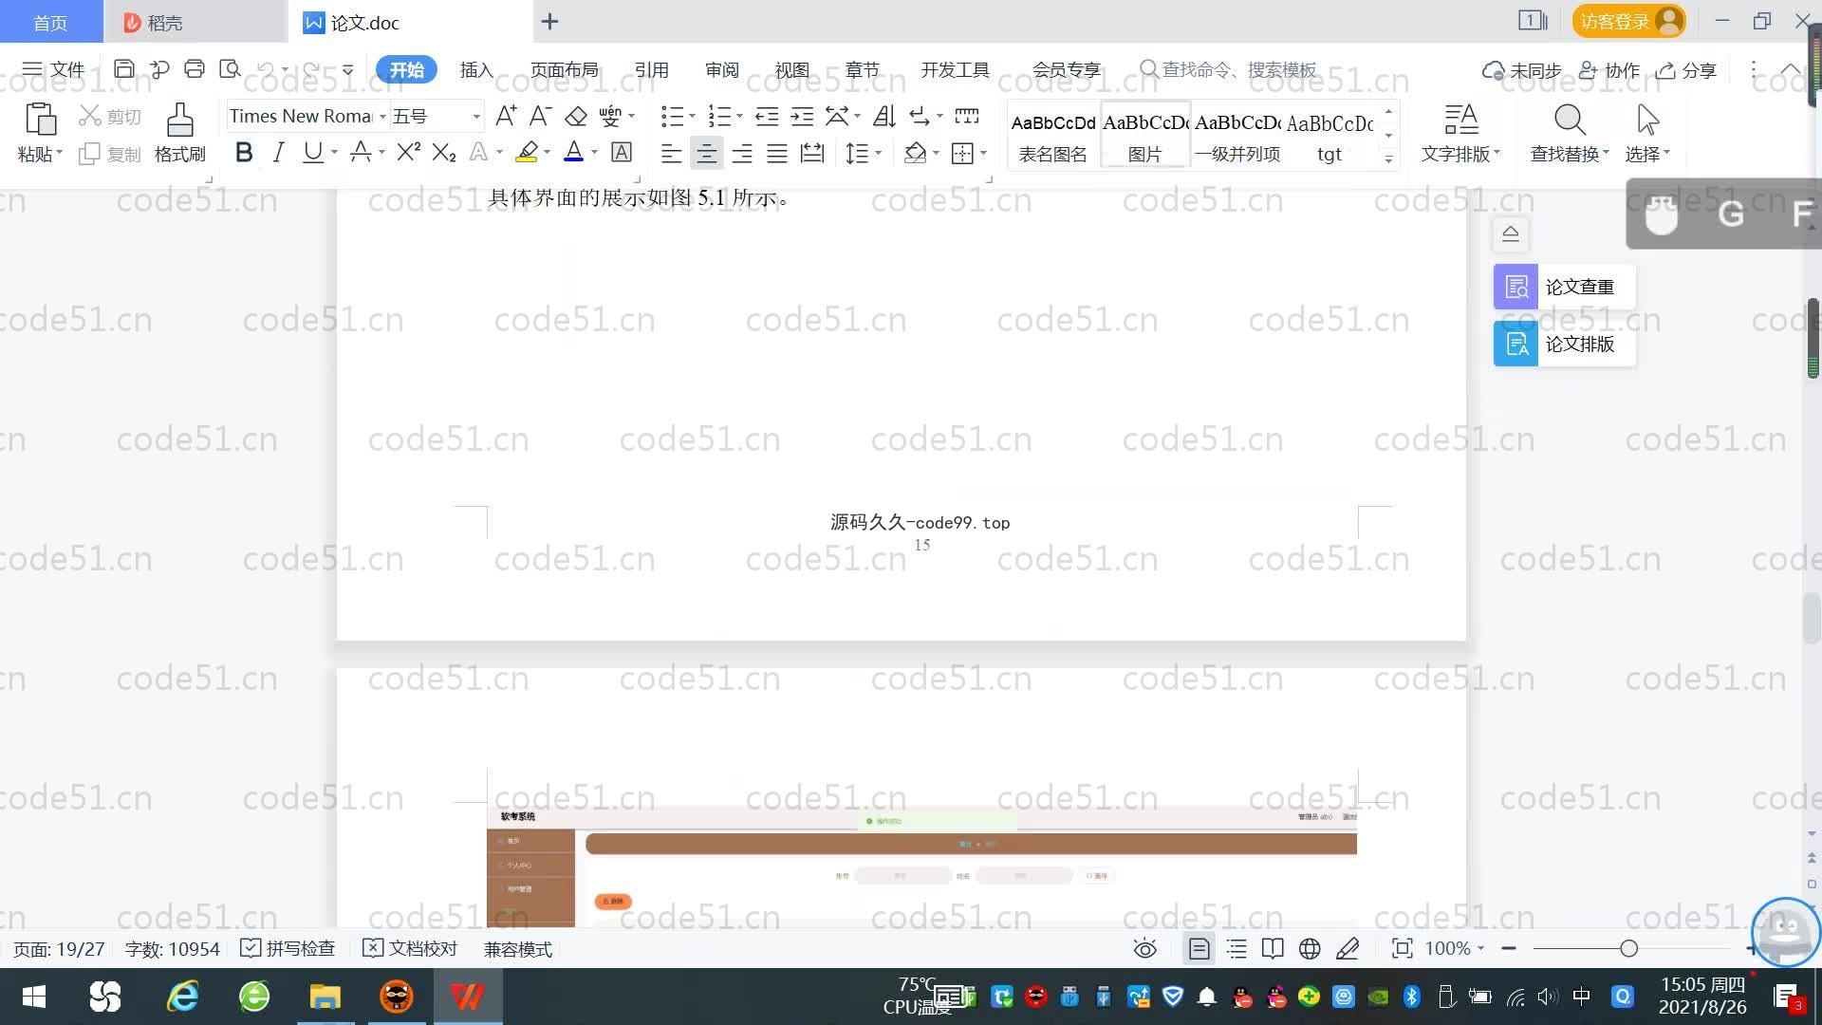The height and width of the screenshot is (1025, 1822).
Task: Click the zoom slider handle
Action: tap(1628, 948)
